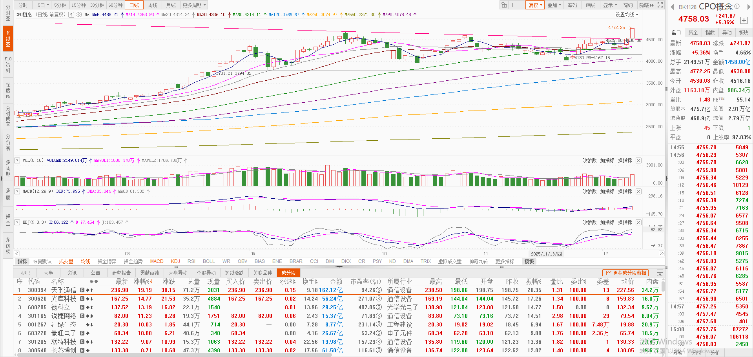Select the 资金 tab in quote panel
This screenshot has height=357, width=753.
pyautogui.click(x=693, y=33)
